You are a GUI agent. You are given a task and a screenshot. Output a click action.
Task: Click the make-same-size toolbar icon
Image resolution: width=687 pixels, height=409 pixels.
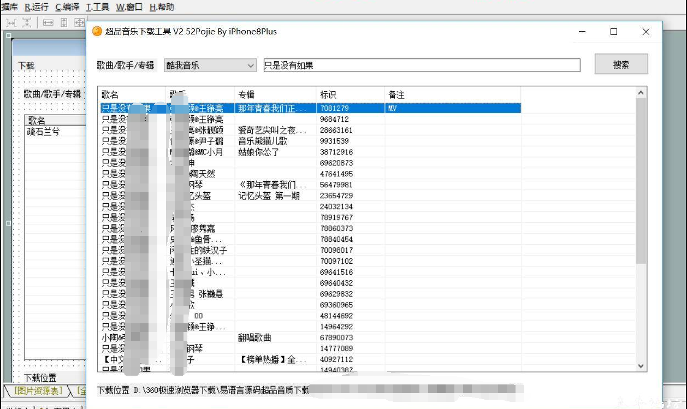tap(79, 22)
